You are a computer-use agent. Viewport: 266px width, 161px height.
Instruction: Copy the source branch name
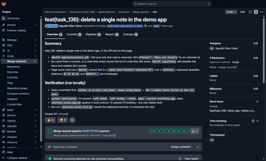pos(146,26)
